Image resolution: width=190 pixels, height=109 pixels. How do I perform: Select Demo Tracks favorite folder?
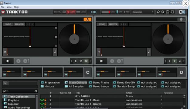point(99,83)
